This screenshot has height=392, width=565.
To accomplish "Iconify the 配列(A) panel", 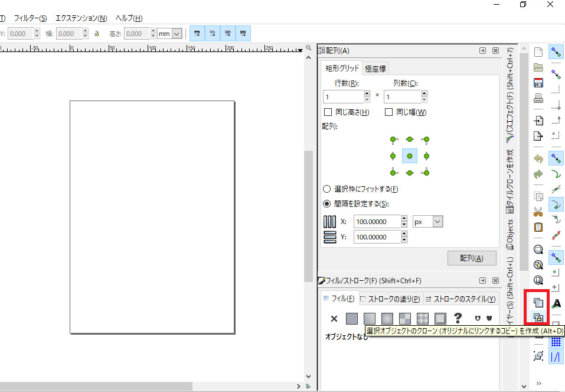I will (482, 50).
